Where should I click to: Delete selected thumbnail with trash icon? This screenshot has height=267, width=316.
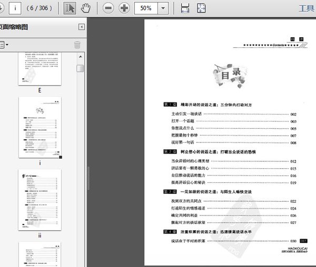[x=77, y=45]
